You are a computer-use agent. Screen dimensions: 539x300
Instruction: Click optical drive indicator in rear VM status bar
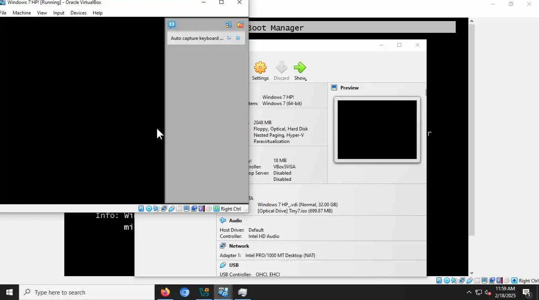click(447, 280)
